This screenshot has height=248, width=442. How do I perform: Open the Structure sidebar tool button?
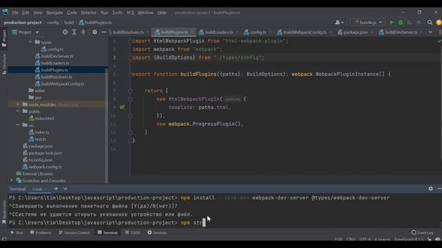(4, 64)
